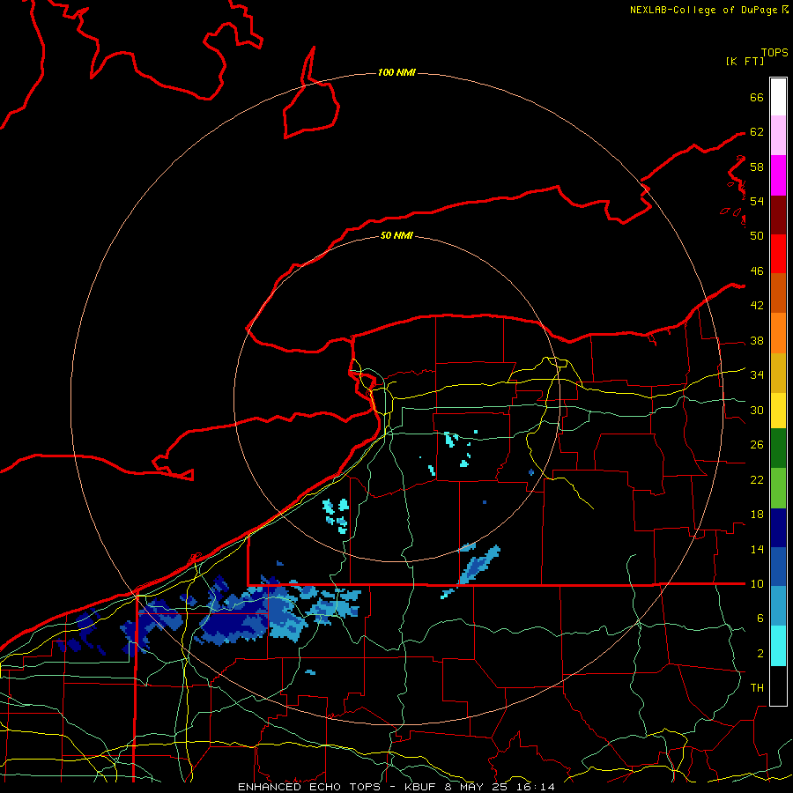Viewport: 793px width, 793px height.
Task: Select the dark green legend swatch
Action: coord(778,448)
